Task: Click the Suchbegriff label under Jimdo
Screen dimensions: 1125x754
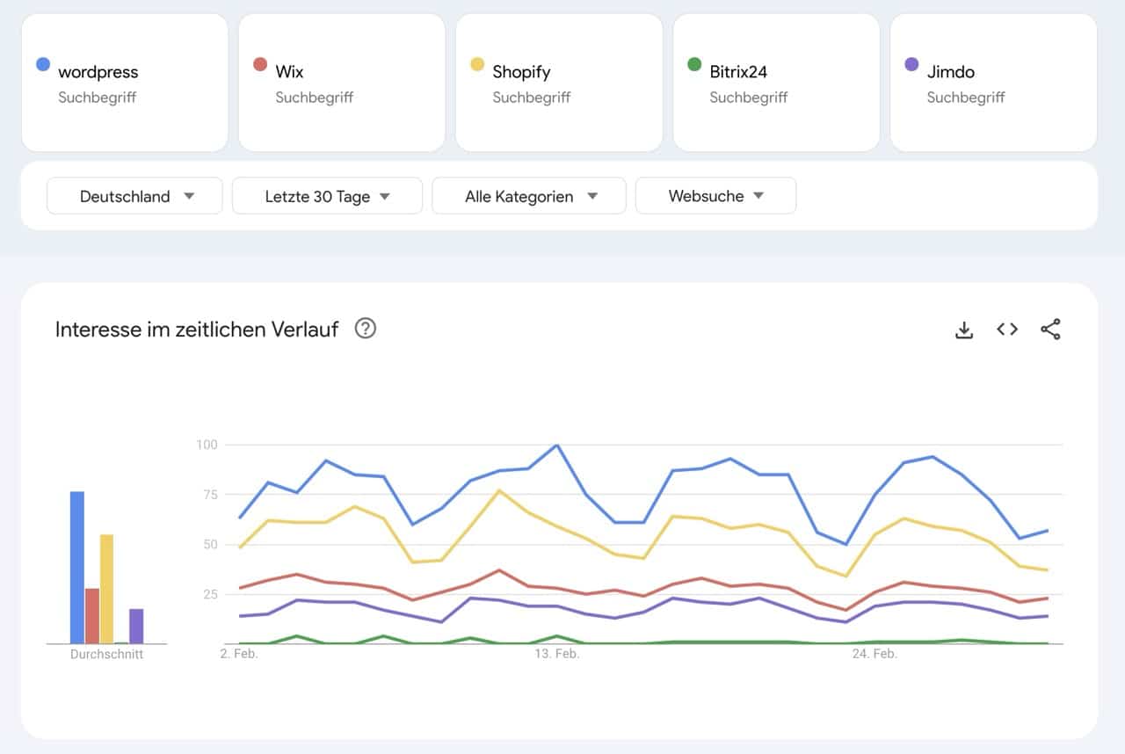Action: point(966,98)
